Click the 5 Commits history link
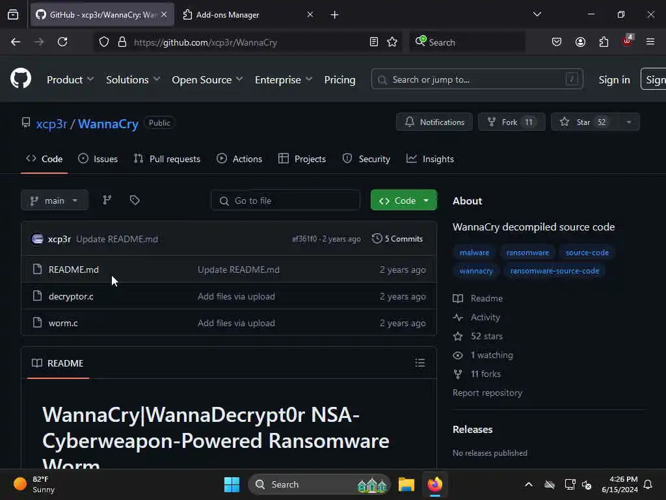 (x=397, y=238)
